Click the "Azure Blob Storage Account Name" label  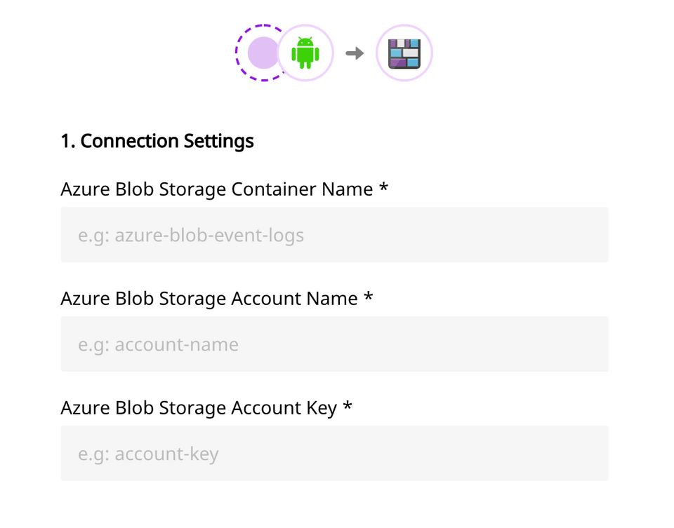(x=209, y=299)
